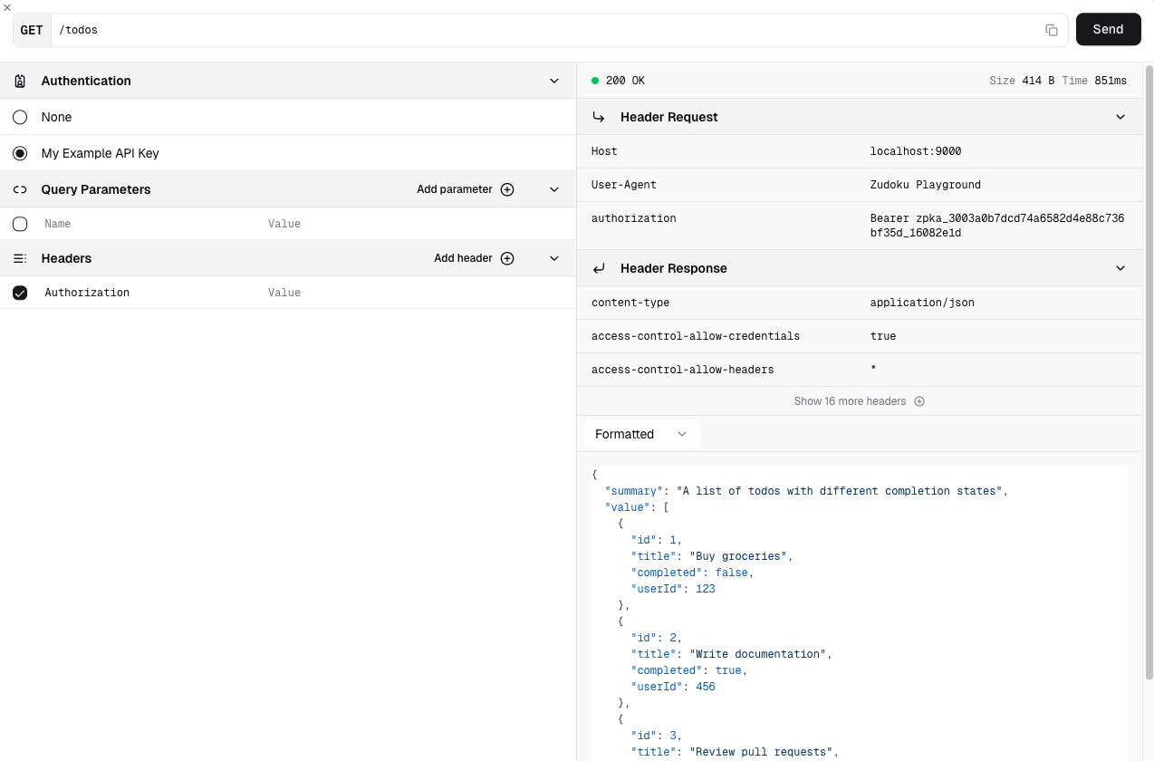1154x761 pixels.
Task: Click the plus icon beside Show 16 more headers
Action: [919, 401]
